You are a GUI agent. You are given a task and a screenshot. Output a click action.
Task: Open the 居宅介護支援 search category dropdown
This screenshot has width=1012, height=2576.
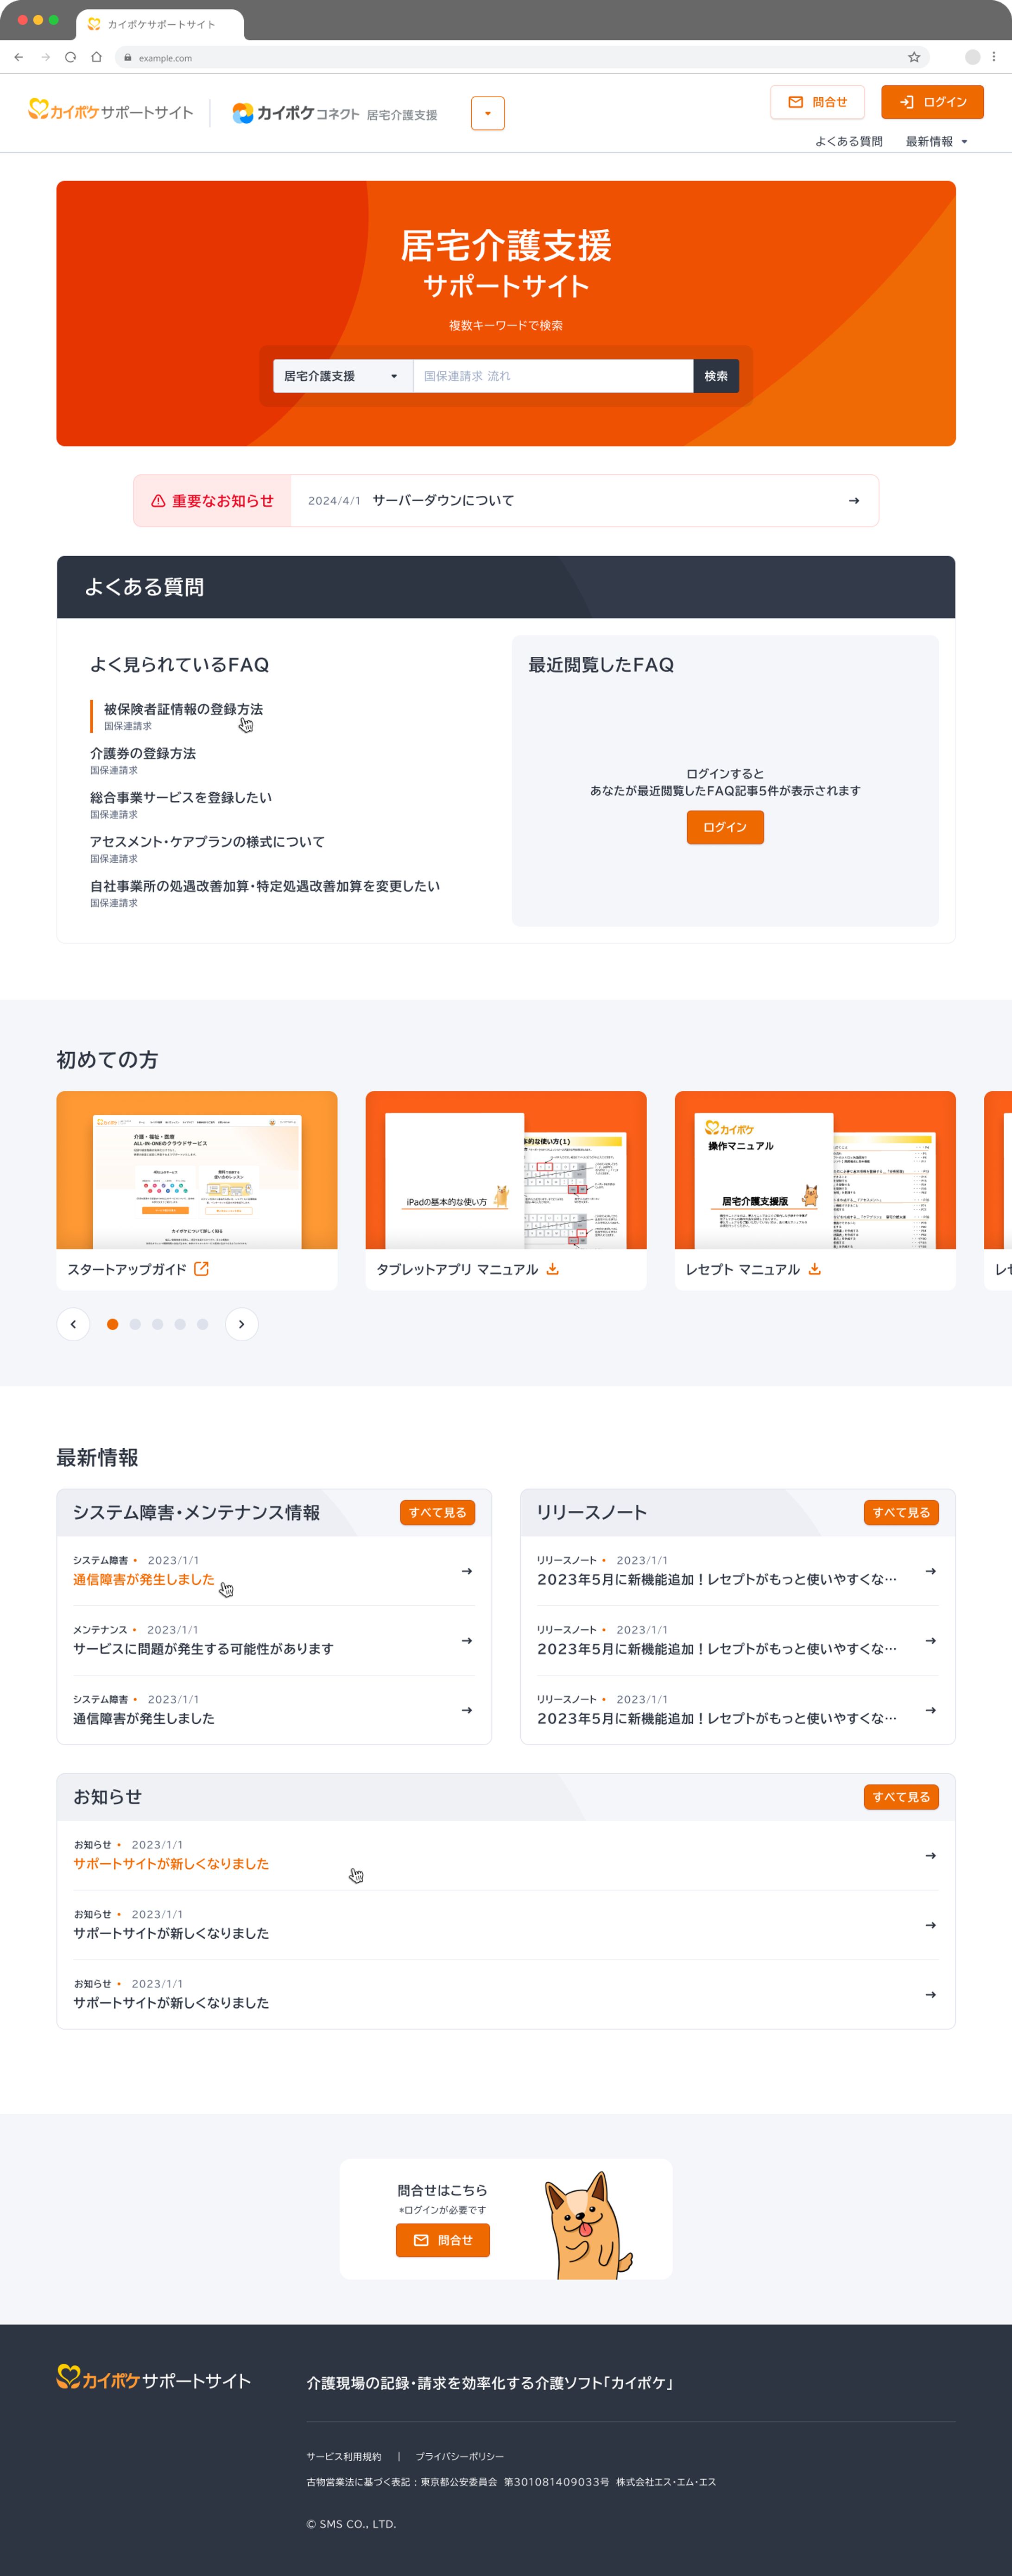click(343, 376)
